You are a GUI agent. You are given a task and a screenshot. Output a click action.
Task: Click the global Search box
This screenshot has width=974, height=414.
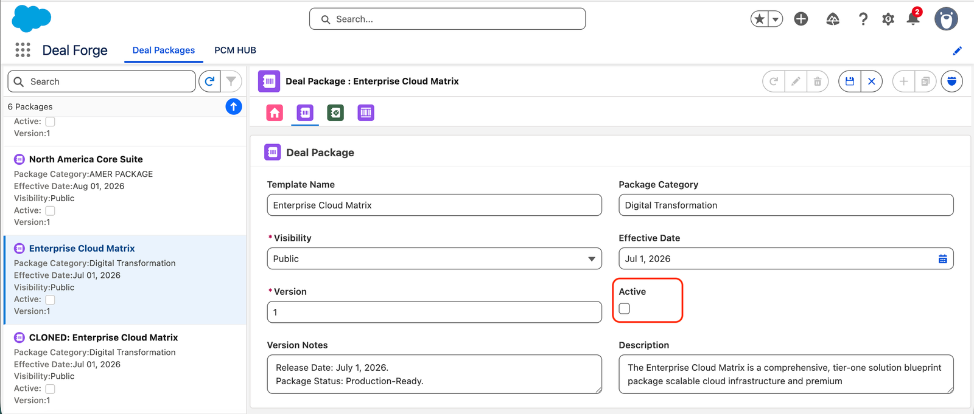[447, 19]
